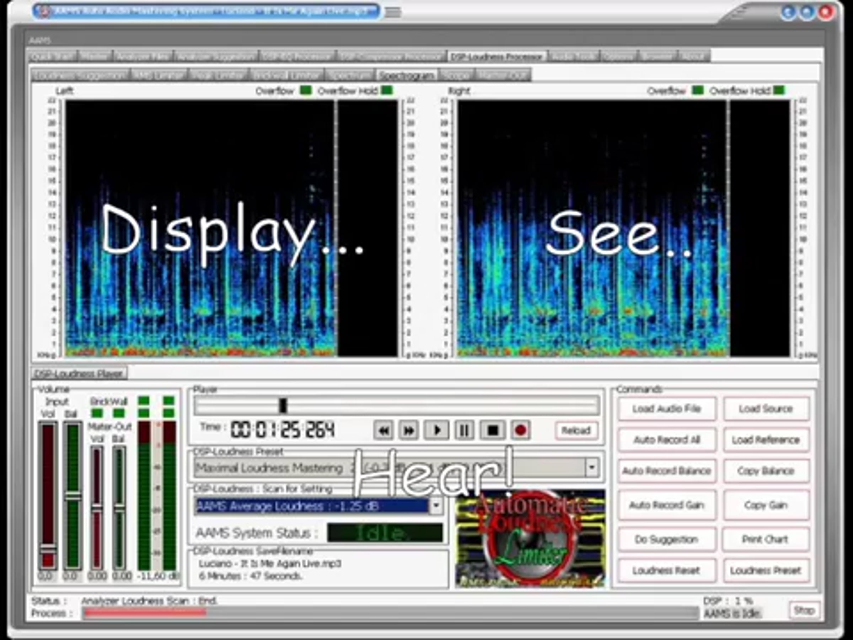Click the Load Audio File button
The height and width of the screenshot is (640, 853).
[666, 409]
